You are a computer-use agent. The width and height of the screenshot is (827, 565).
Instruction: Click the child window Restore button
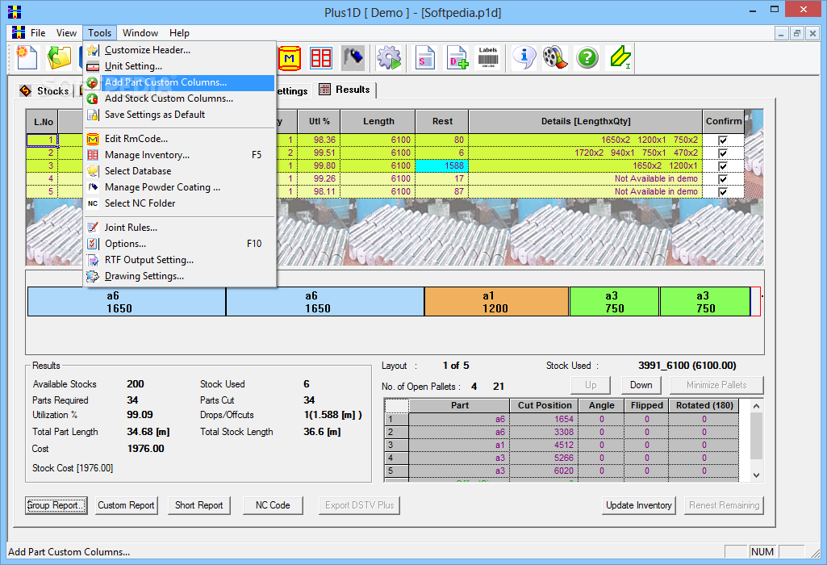point(797,33)
